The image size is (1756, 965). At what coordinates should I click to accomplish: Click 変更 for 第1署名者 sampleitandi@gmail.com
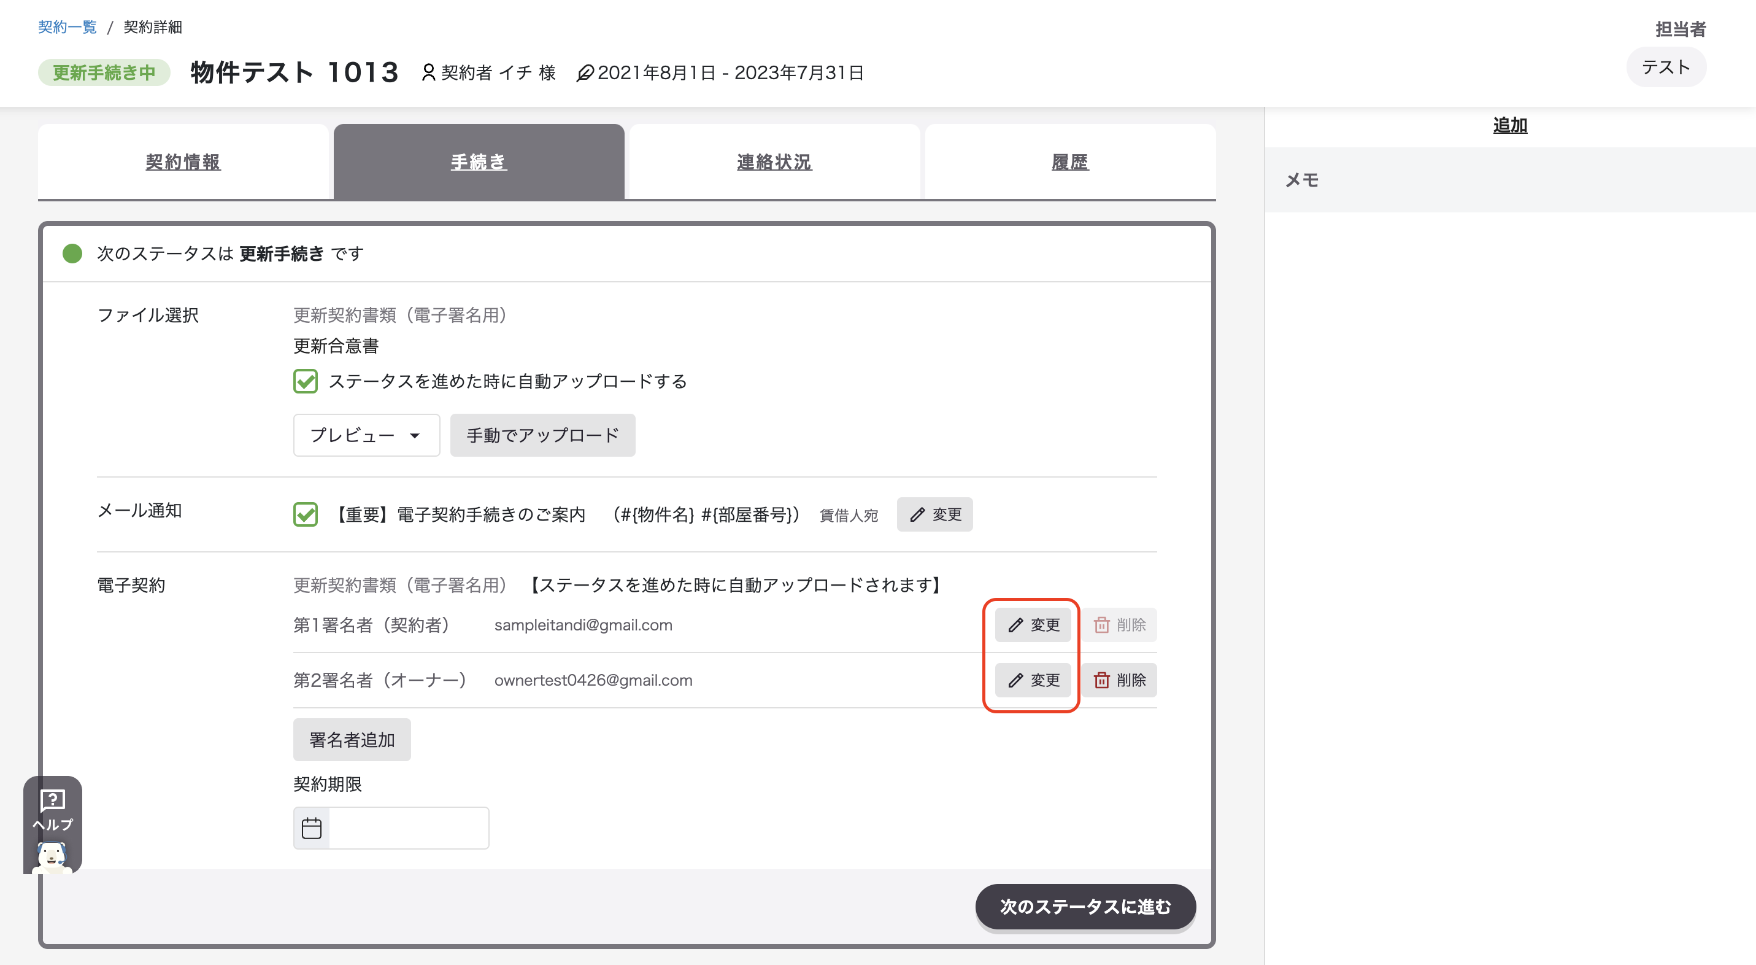(x=1033, y=625)
